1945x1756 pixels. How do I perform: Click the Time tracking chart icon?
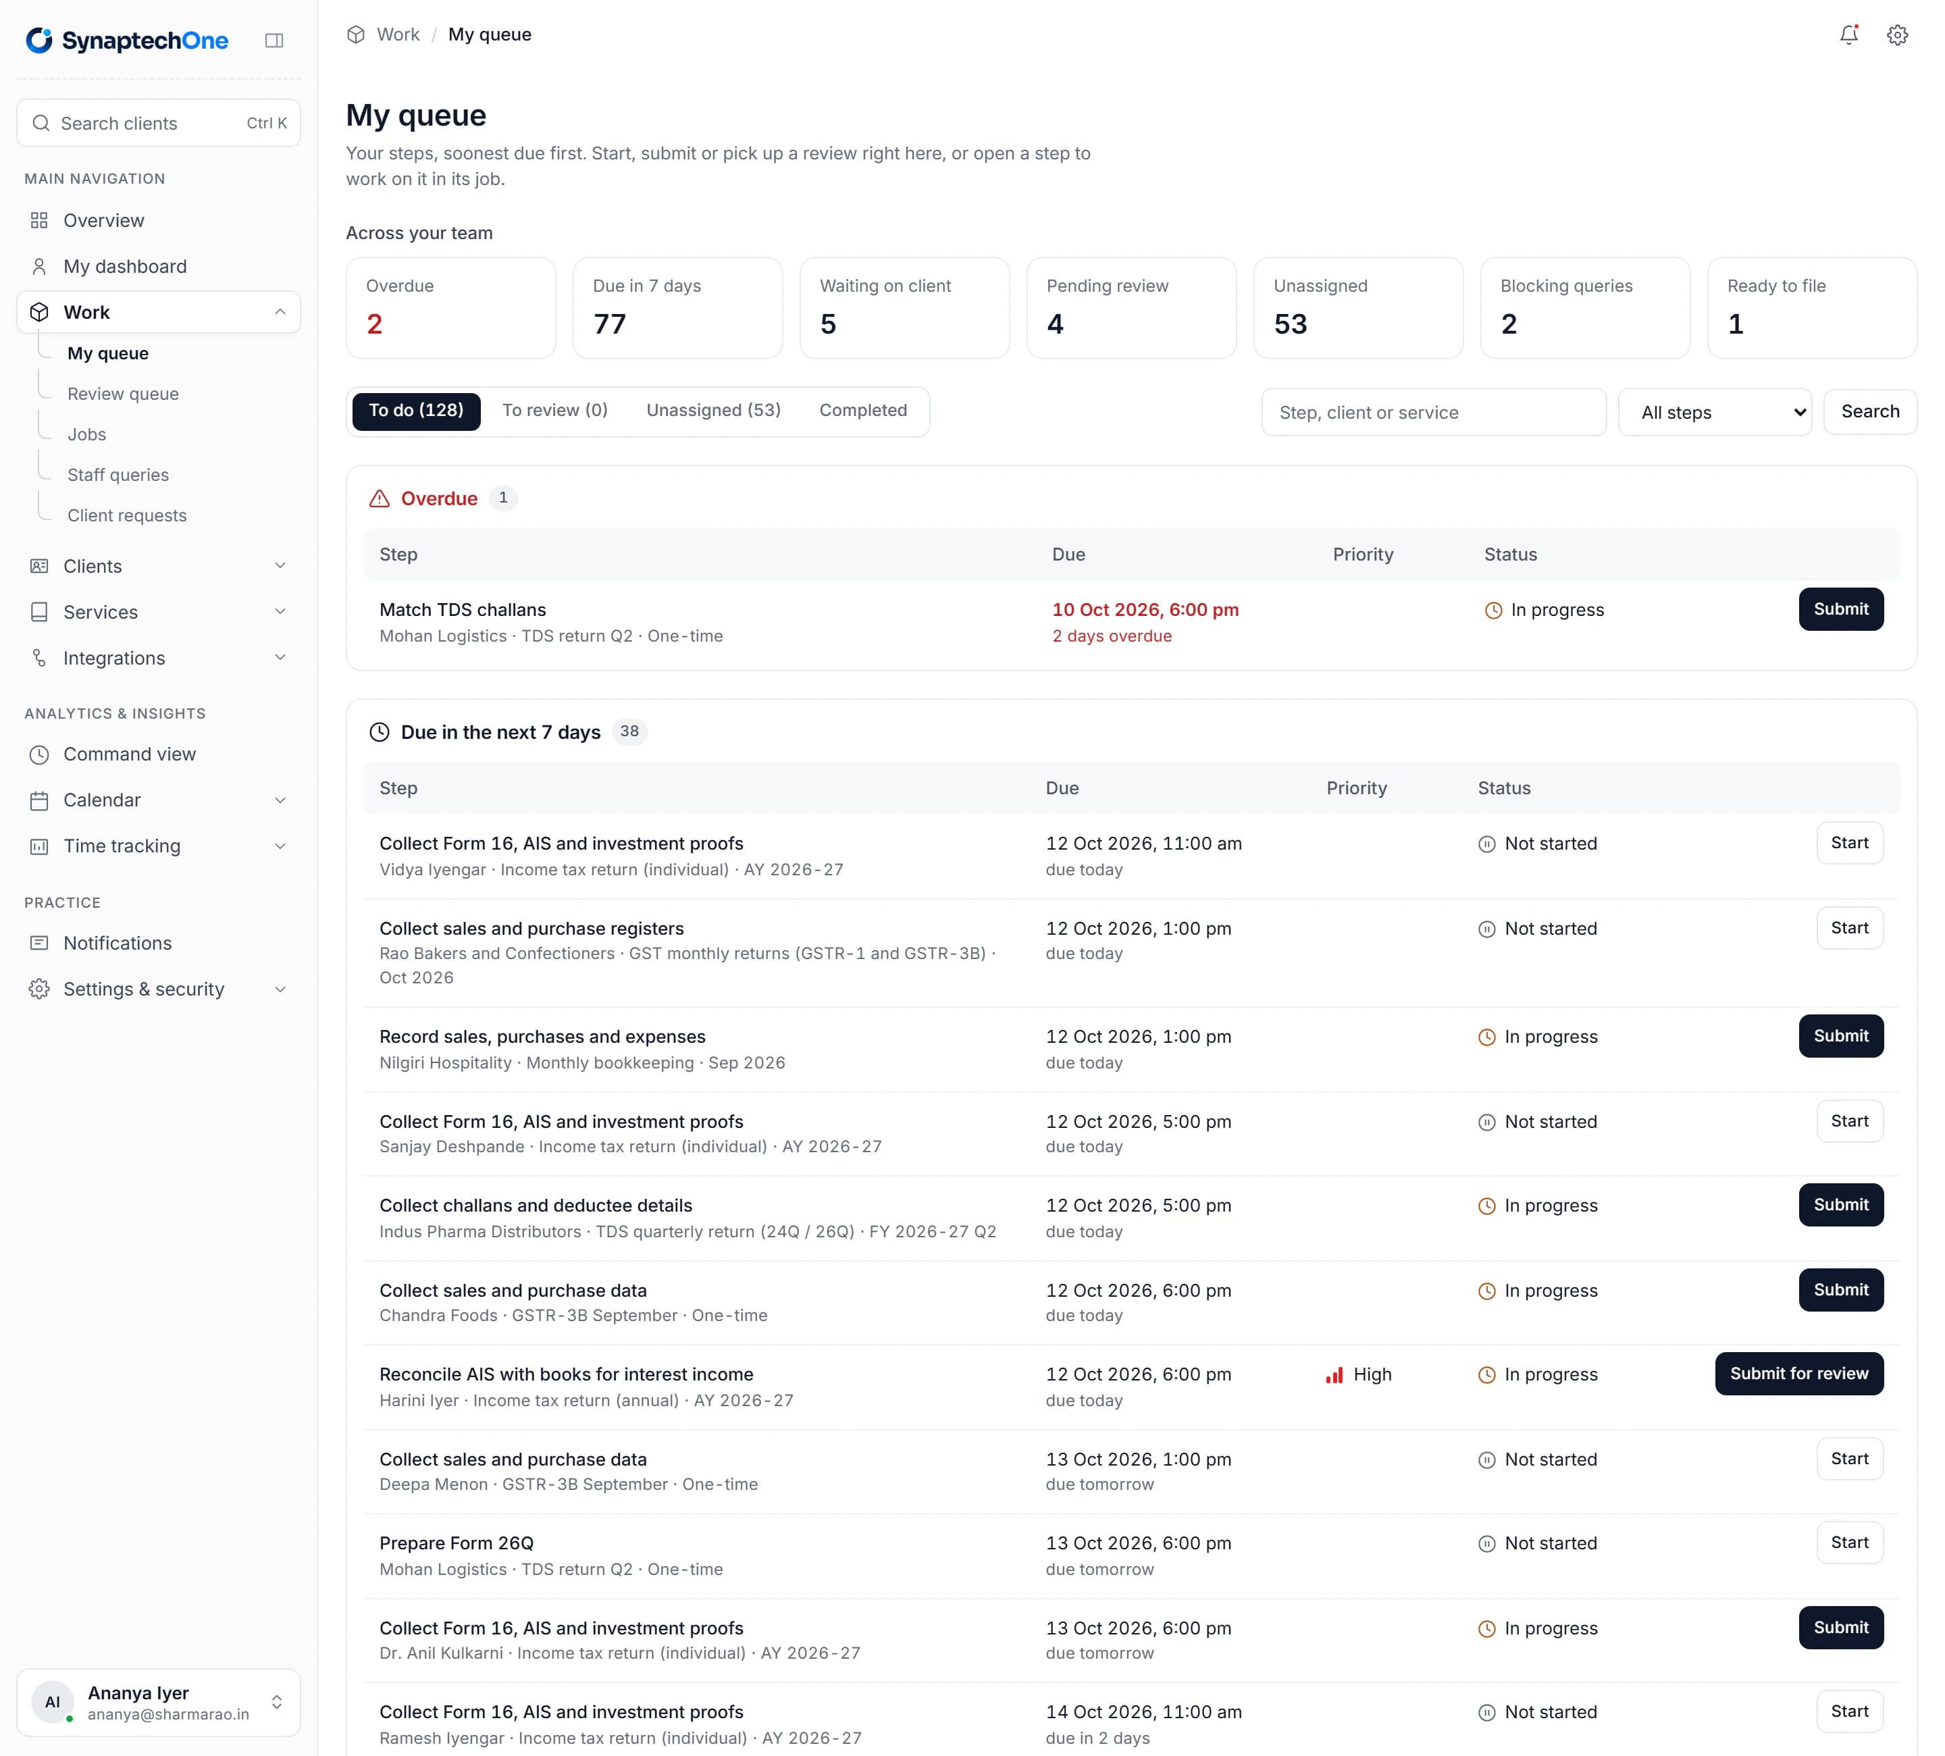(38, 846)
